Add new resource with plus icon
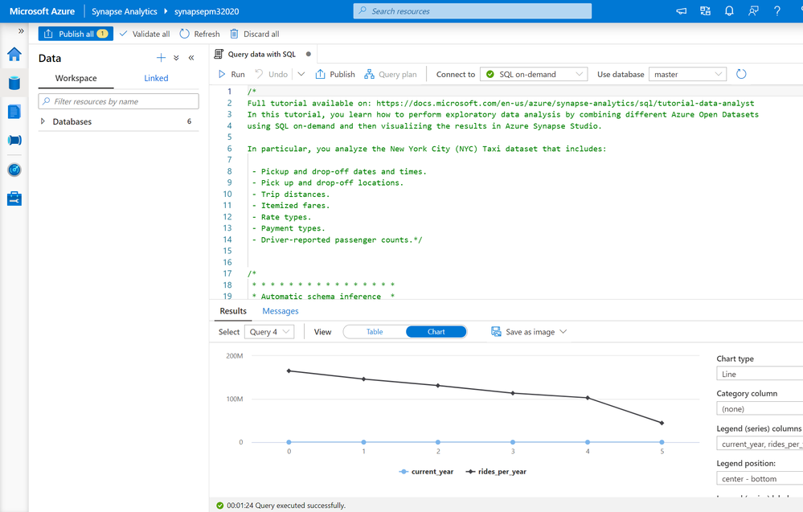This screenshot has height=512, width=803. [x=161, y=58]
